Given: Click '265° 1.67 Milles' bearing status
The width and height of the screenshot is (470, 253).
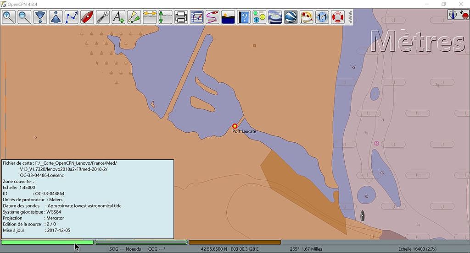Looking at the screenshot, I should click(x=306, y=249).
